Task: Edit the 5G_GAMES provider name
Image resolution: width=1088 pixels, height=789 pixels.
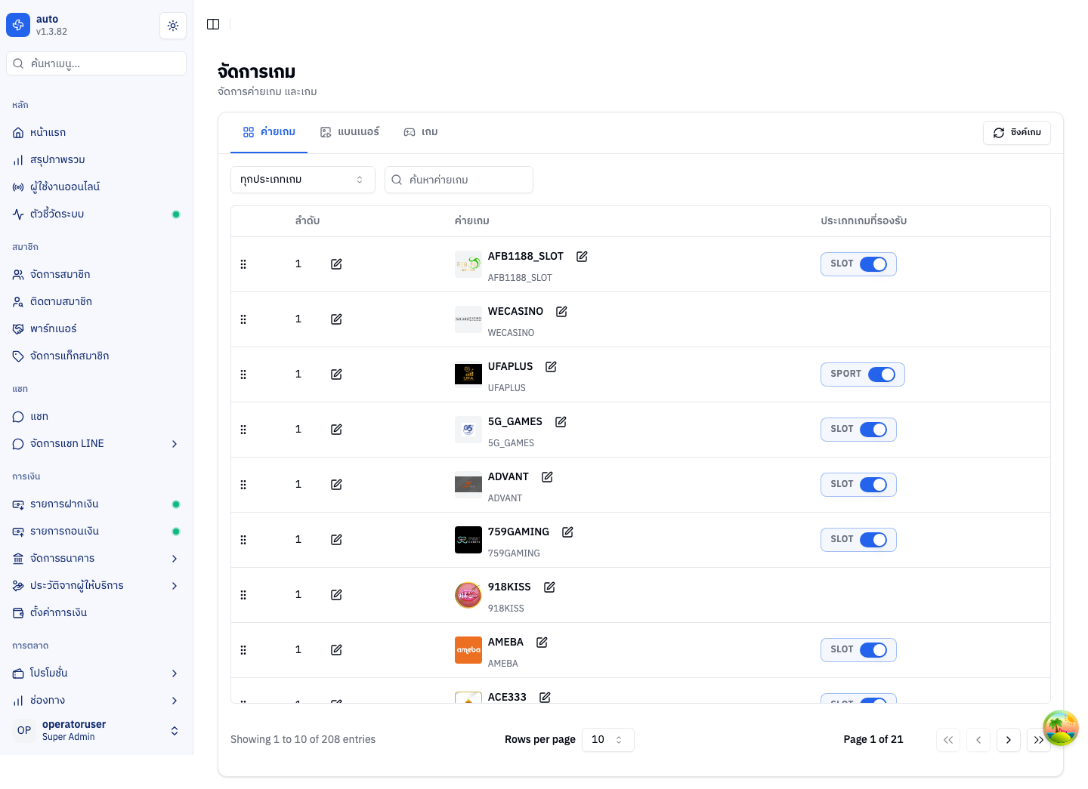Action: click(x=561, y=422)
